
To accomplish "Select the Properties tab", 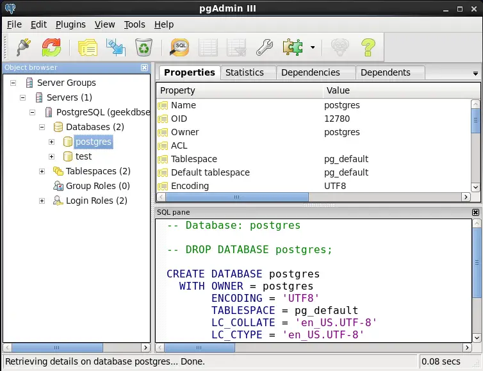I will tap(190, 72).
